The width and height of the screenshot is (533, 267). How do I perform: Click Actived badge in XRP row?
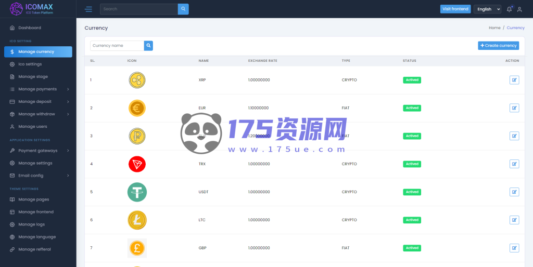pyautogui.click(x=412, y=80)
